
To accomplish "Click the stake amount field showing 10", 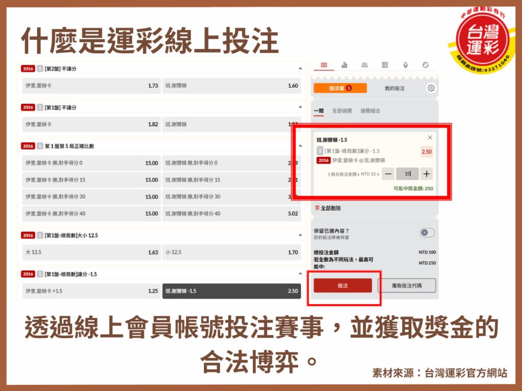I will (x=407, y=174).
